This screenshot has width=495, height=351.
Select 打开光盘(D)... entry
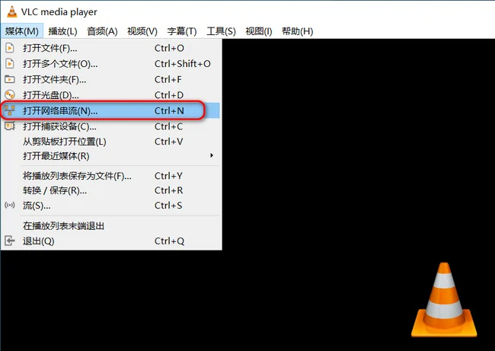click(x=110, y=94)
